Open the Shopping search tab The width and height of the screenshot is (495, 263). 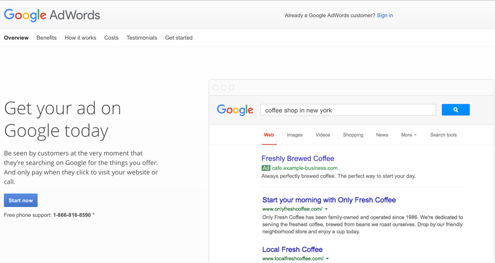tap(353, 135)
